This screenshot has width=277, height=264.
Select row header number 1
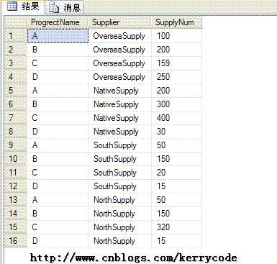tap(16, 36)
